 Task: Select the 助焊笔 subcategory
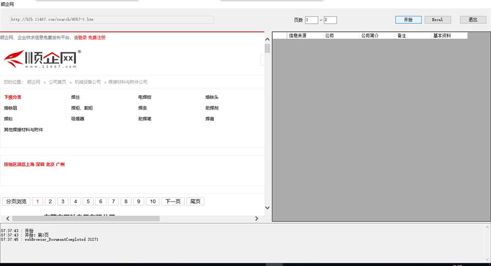click(x=144, y=119)
